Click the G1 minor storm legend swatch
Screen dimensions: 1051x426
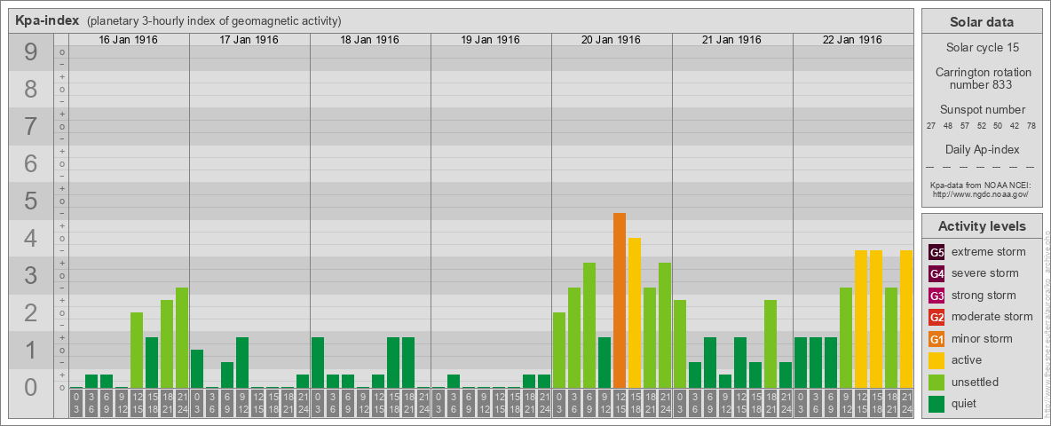(x=936, y=339)
